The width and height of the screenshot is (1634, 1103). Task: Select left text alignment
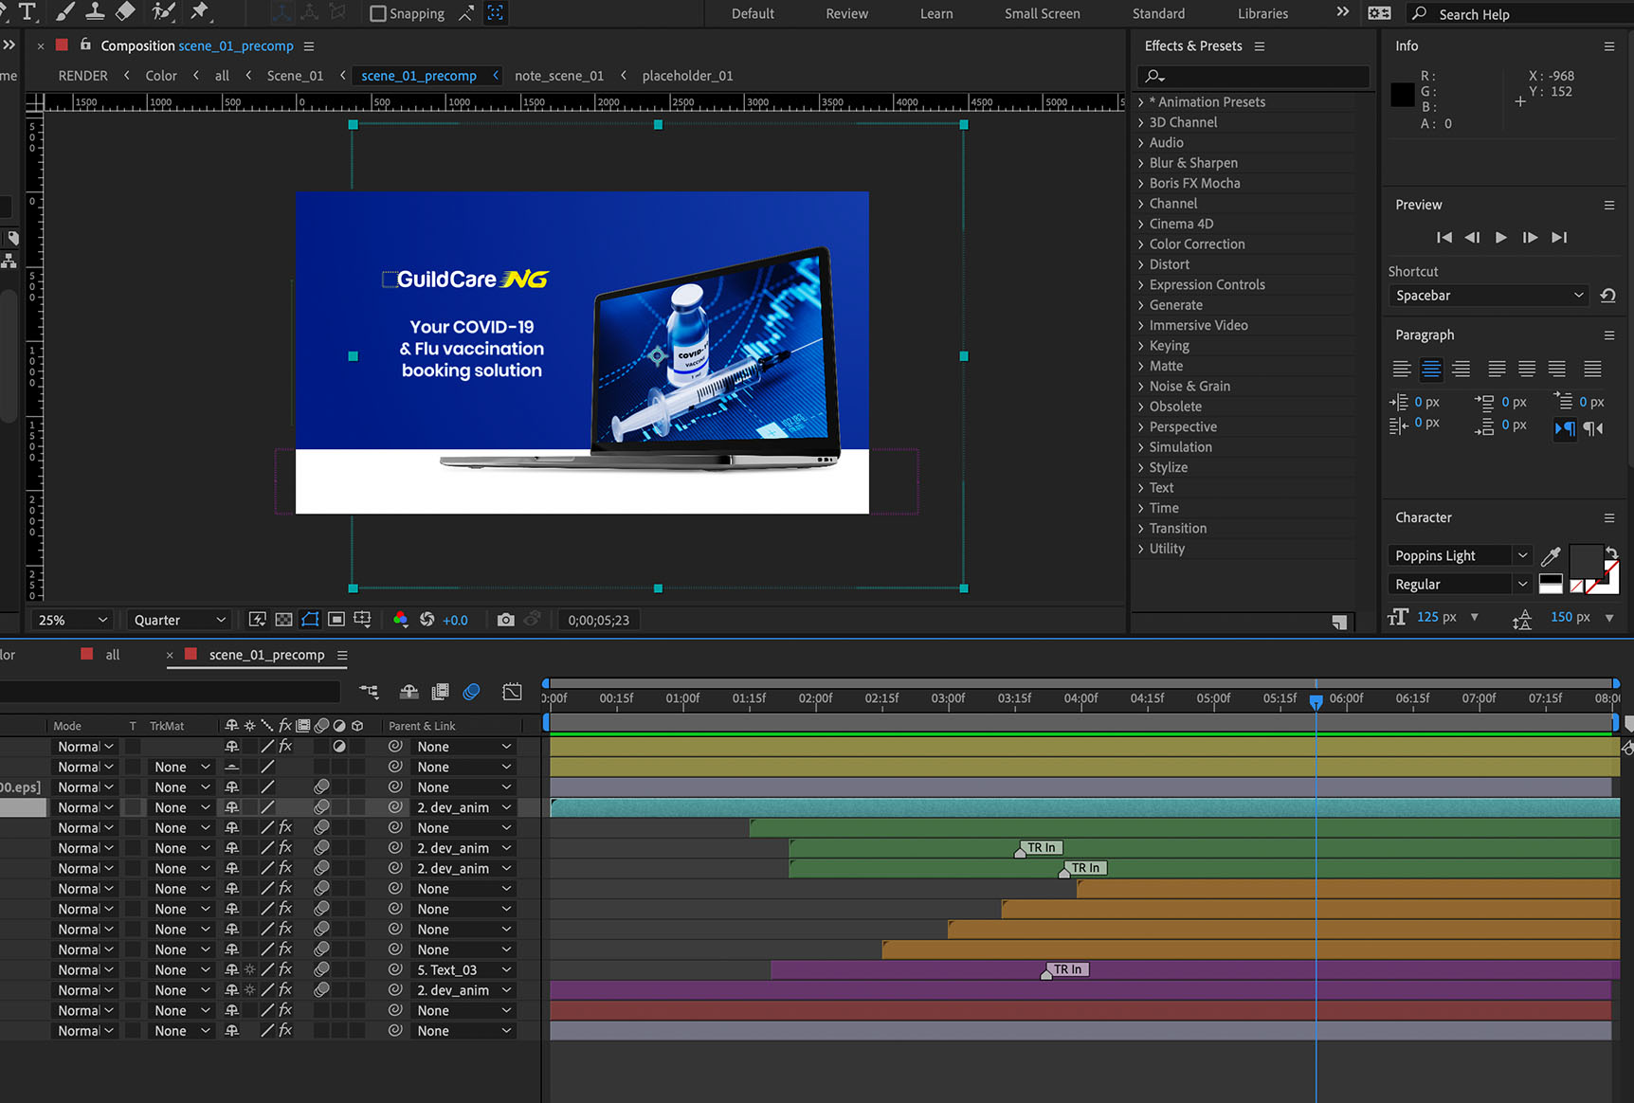(x=1401, y=369)
